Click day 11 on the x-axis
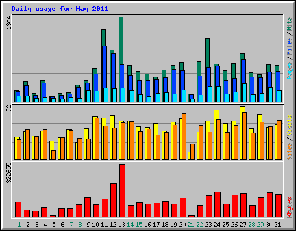This screenshot has width=296, height=231. pos(104,225)
